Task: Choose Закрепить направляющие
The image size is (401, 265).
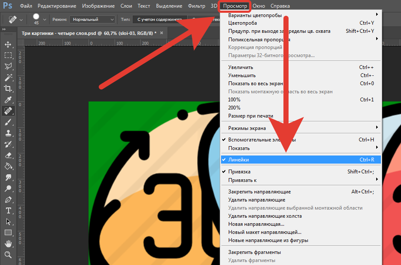Action: (301, 192)
